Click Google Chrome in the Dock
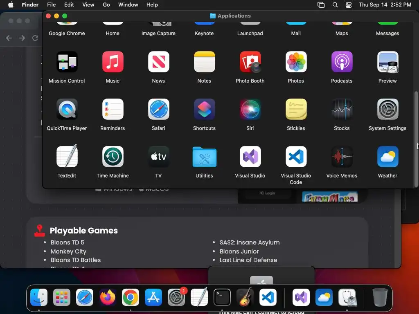 131,297
